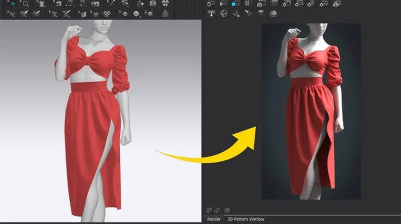Open the light settings gear icon
Image resolution: width=401 pixels, height=224 pixels.
pyautogui.click(x=311, y=4)
